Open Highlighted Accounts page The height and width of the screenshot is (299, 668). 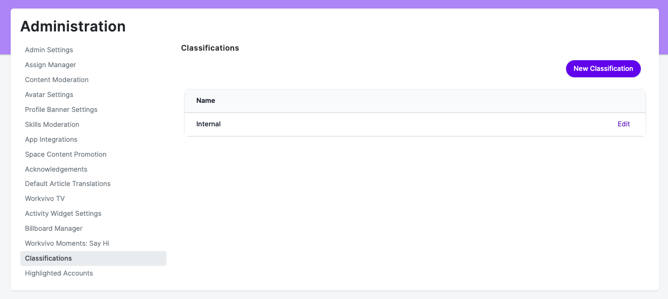59,273
